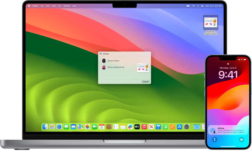252x151 pixels.
Task: Select Roommate Budget.numbers desktop file
Action: [x=211, y=25]
